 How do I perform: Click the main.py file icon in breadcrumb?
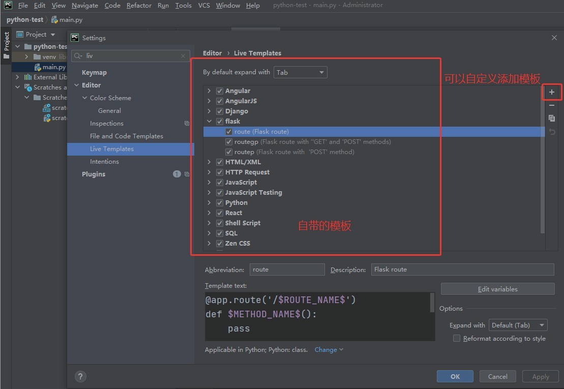(54, 20)
